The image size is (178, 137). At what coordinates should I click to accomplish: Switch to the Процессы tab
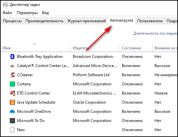coord(12,21)
